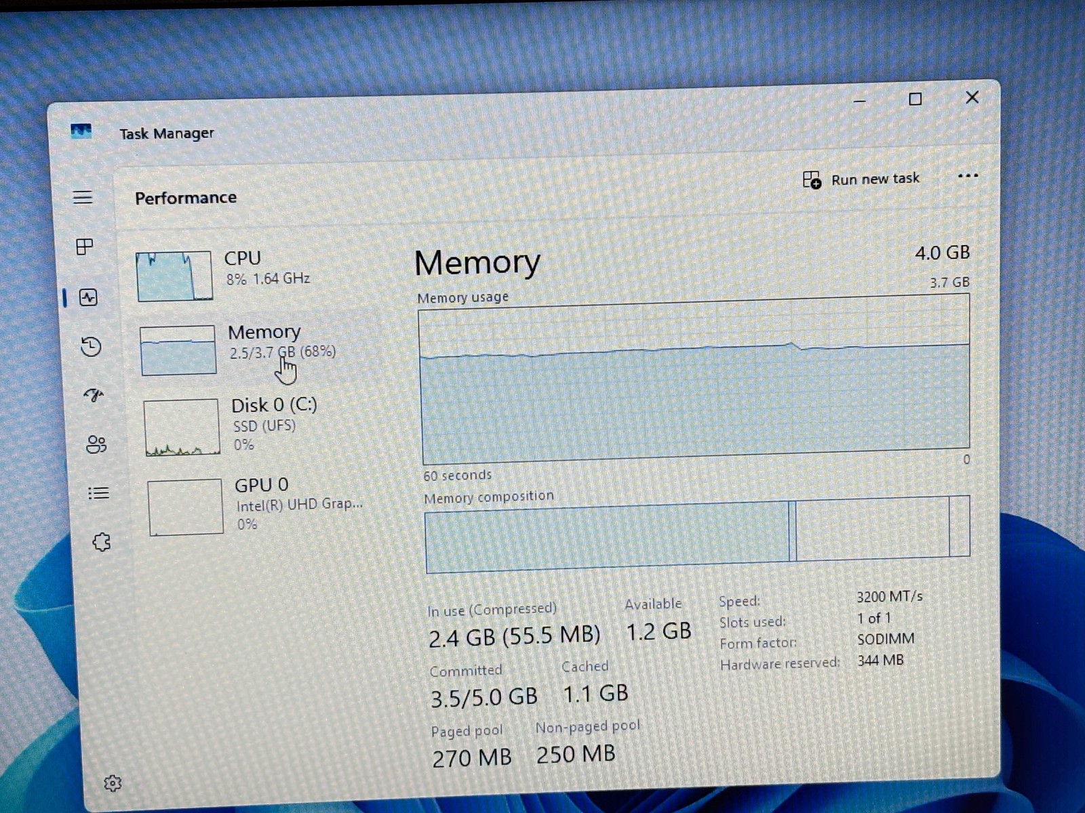Minimize the Task Manager window
This screenshot has height=813, width=1085.
[x=859, y=101]
